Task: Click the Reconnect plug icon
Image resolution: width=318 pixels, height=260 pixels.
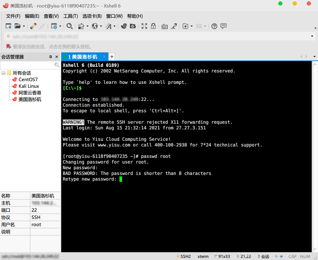Action: tap(33, 26)
